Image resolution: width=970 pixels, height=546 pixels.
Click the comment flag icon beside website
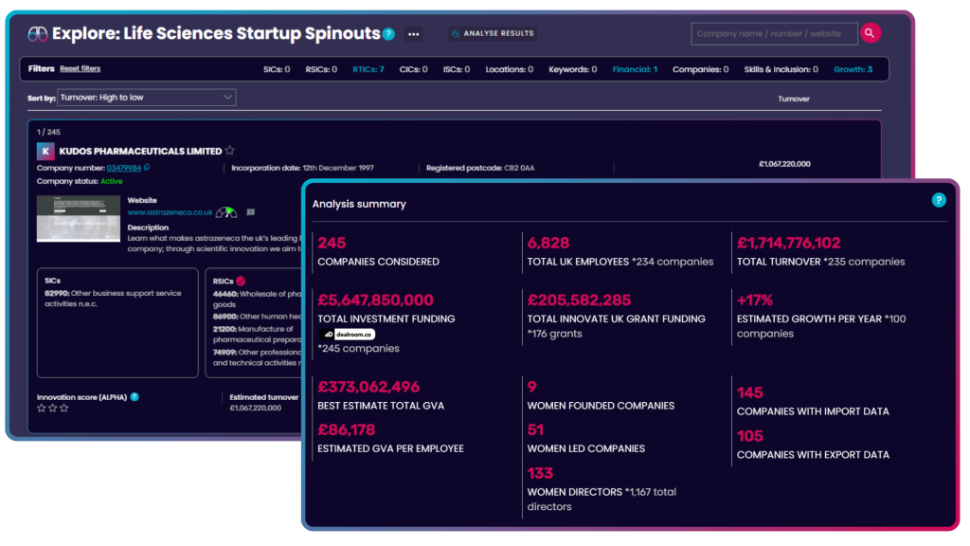[x=250, y=212]
